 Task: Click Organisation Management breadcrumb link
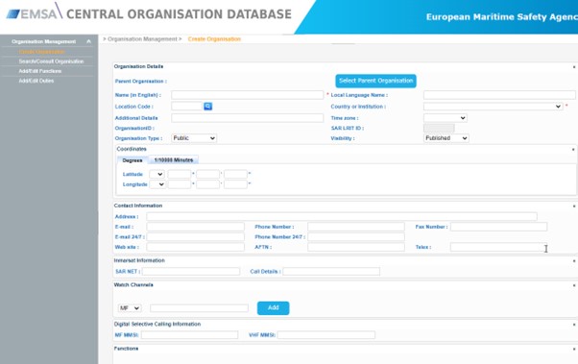(x=142, y=38)
